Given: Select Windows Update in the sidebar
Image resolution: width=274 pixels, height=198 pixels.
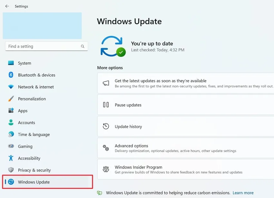Looking at the screenshot, I should pos(47,182).
